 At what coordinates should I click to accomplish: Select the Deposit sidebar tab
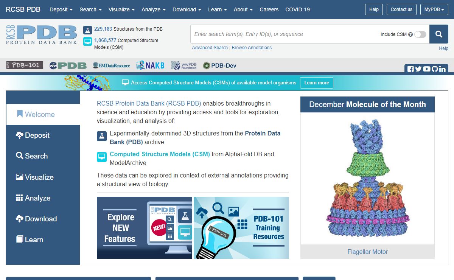tap(43, 135)
